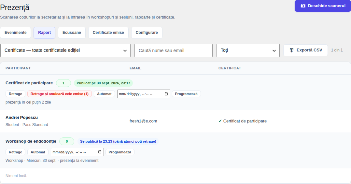Click the Andrei Popescu participant name
Screen dimensions: 351x184
click(x=22, y=118)
